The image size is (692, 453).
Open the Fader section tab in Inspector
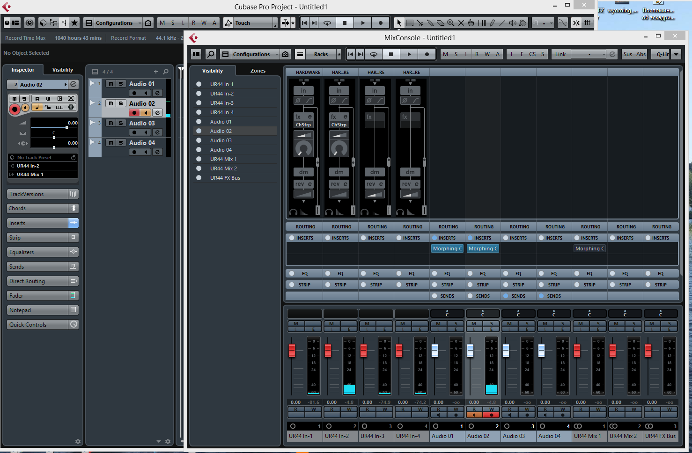point(38,296)
